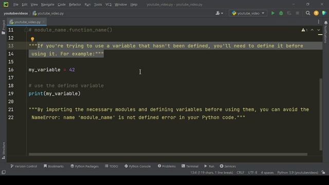The image size is (329, 185).
Task: Start debugging with the bug icon
Action: click(281, 13)
